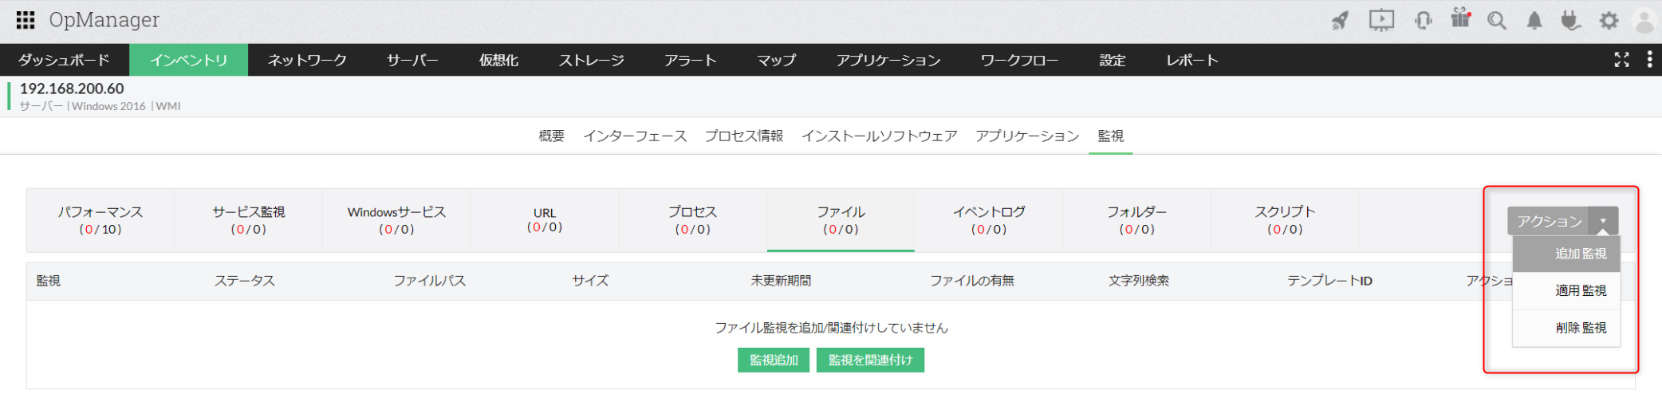Click the magnifying glass search icon

point(1497,21)
